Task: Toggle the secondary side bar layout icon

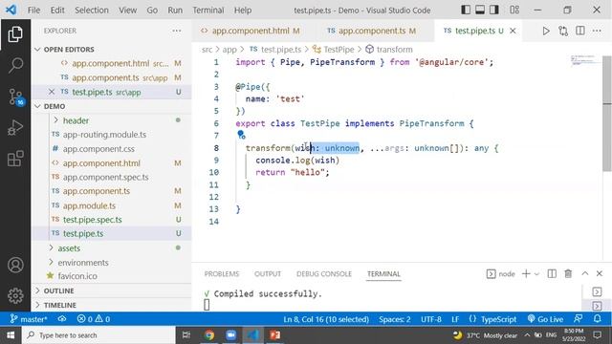Action: coord(494,10)
